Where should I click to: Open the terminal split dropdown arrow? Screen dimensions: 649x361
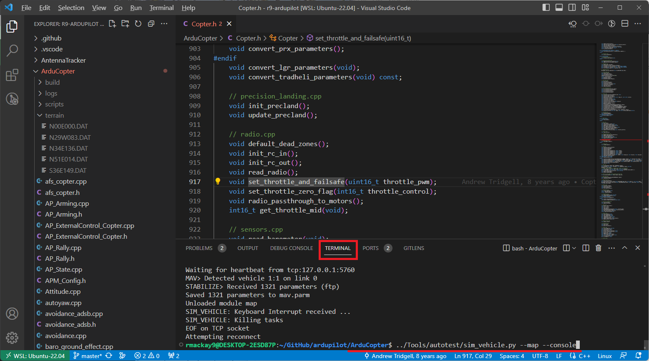[574, 248]
